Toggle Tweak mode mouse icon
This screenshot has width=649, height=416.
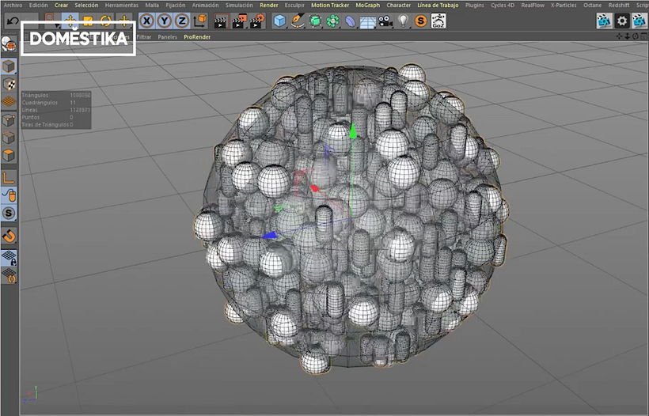(x=9, y=195)
